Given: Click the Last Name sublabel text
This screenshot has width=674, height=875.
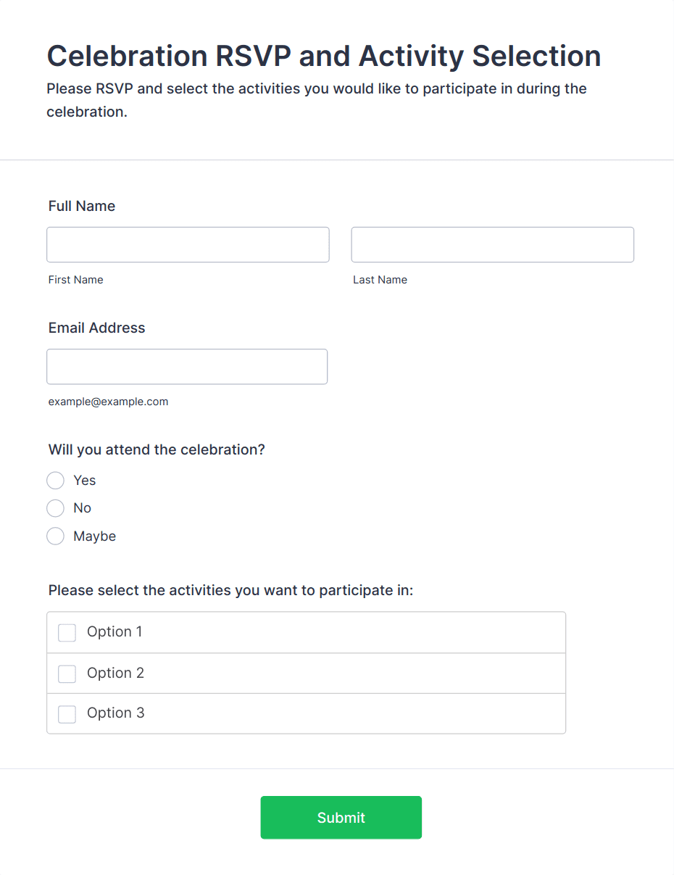Looking at the screenshot, I should coord(380,280).
